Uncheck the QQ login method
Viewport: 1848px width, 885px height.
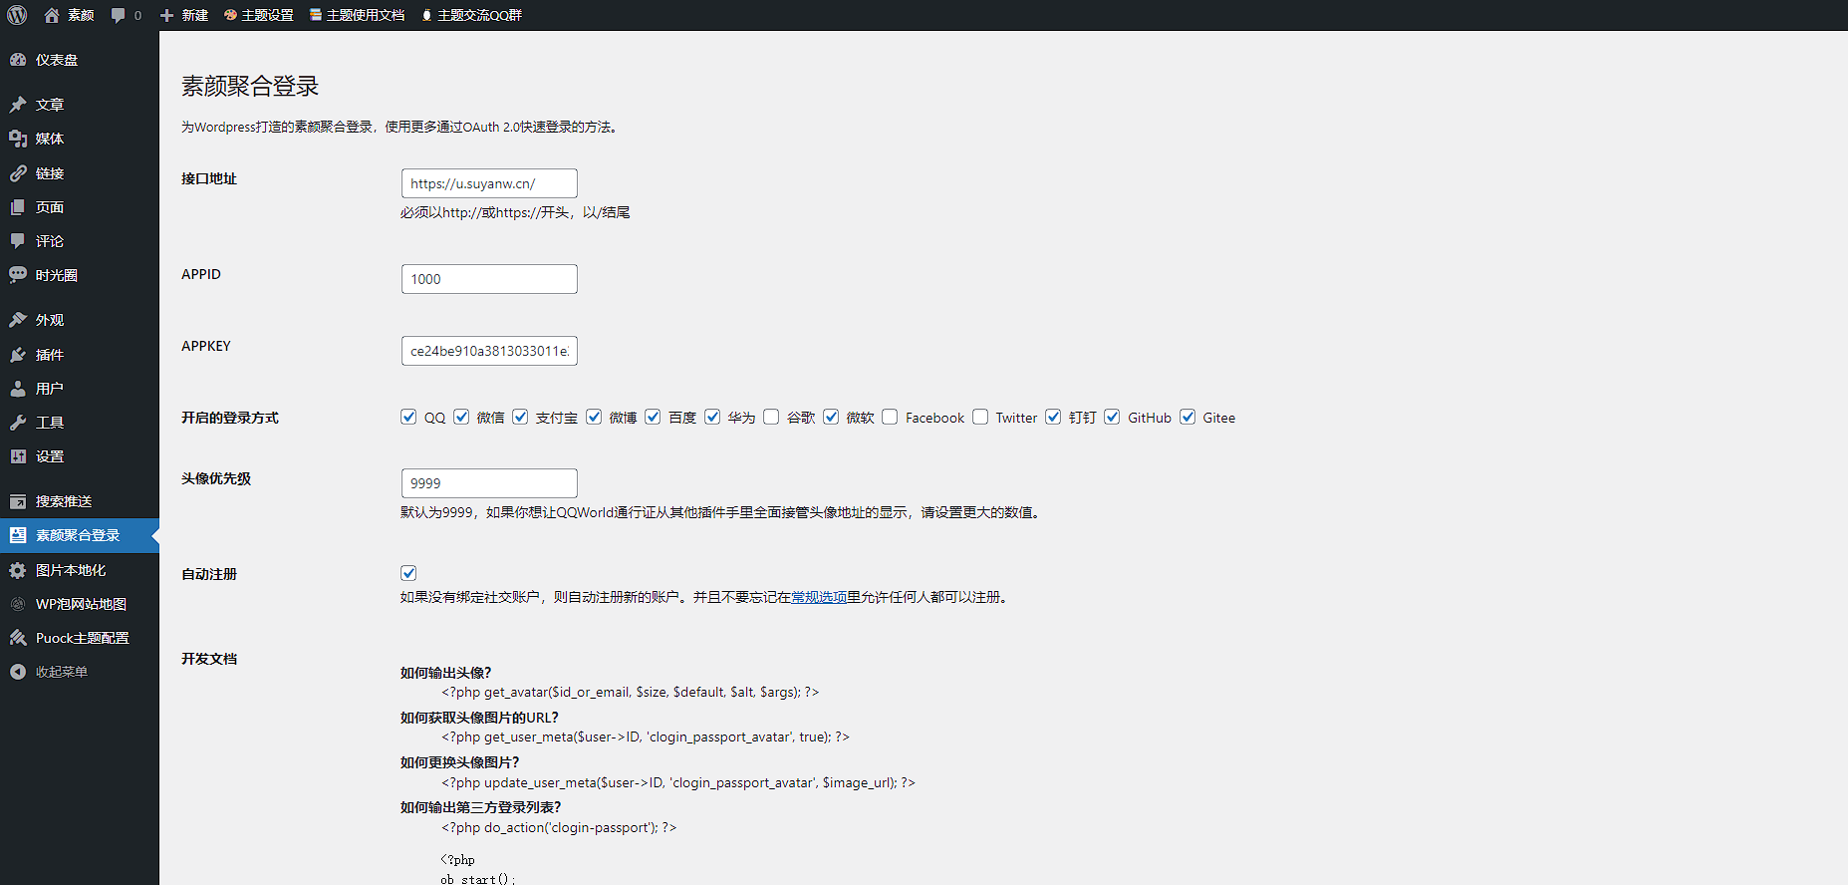(x=408, y=417)
